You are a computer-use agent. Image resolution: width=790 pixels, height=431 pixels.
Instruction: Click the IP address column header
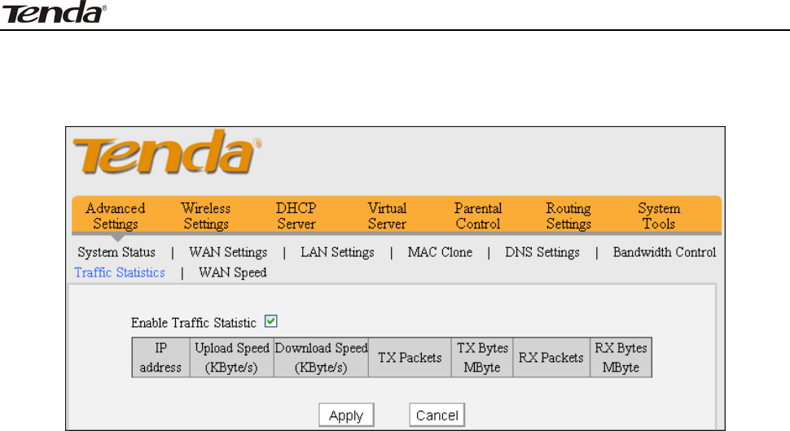click(160, 358)
